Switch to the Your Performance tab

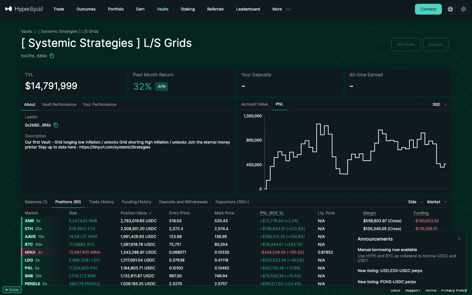(100, 105)
